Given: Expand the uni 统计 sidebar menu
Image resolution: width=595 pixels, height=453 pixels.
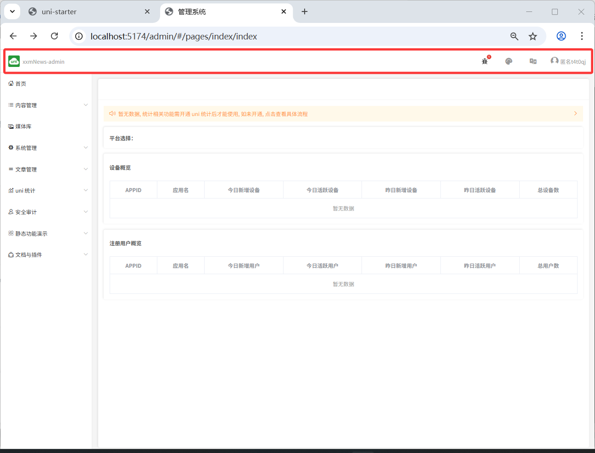Looking at the screenshot, I should [25, 191].
